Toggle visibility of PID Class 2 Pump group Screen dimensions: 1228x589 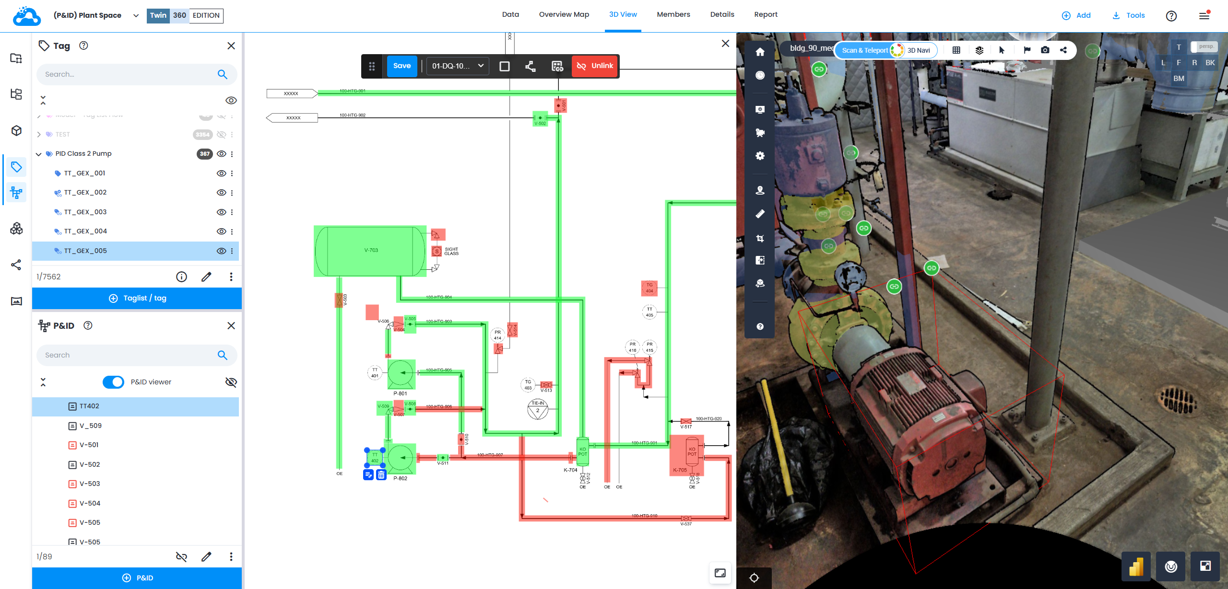pyautogui.click(x=221, y=154)
